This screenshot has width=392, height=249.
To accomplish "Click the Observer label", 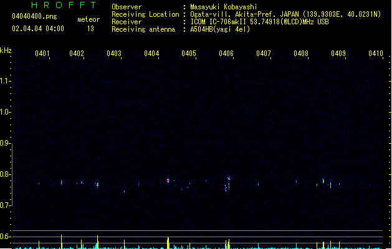I will [127, 7].
